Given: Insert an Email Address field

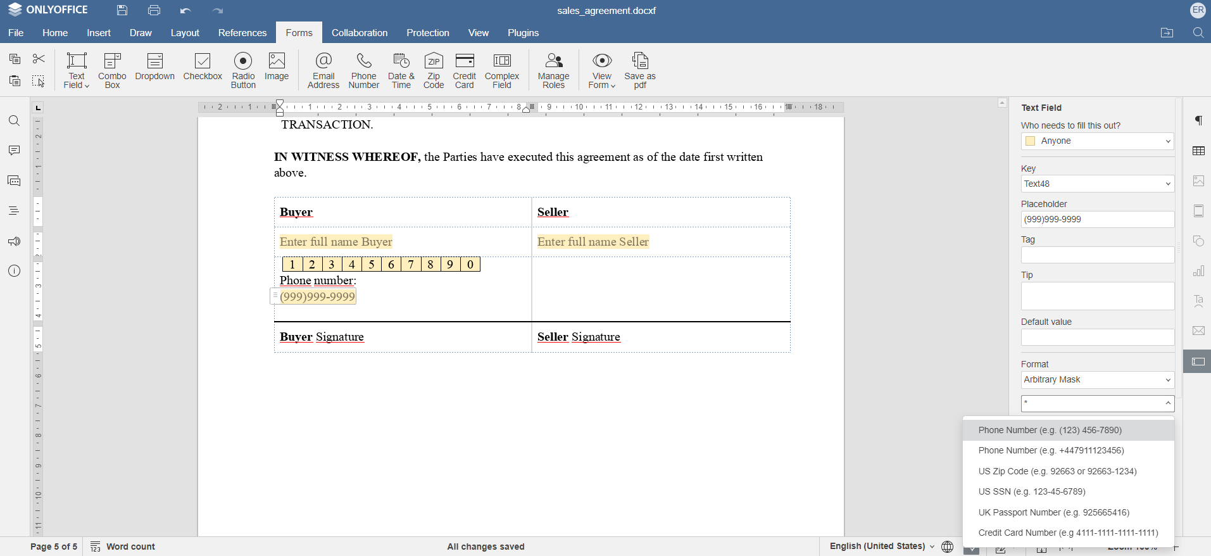Looking at the screenshot, I should coord(323,70).
